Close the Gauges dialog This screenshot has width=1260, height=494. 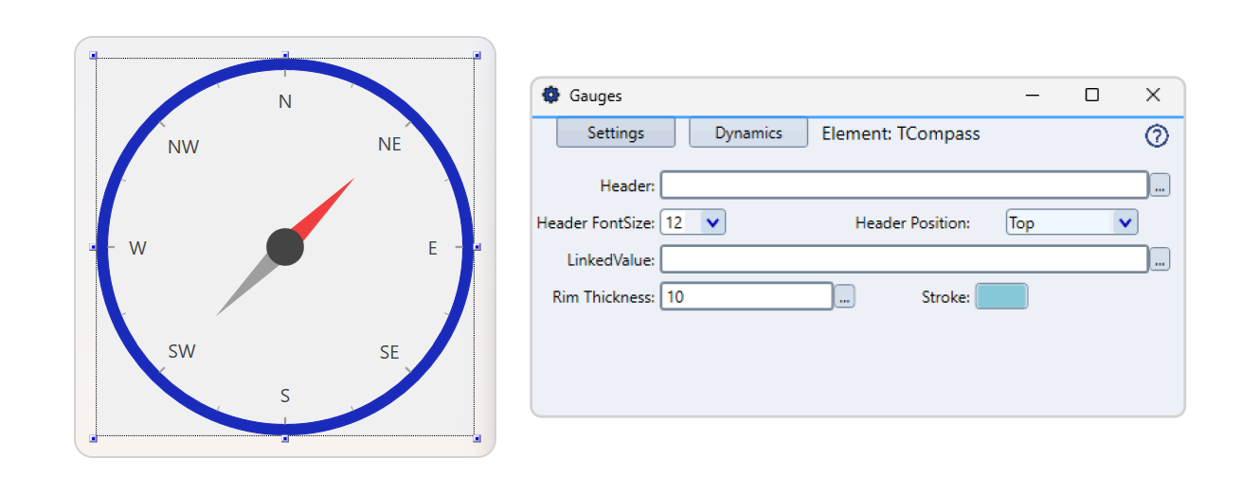click(x=1153, y=95)
